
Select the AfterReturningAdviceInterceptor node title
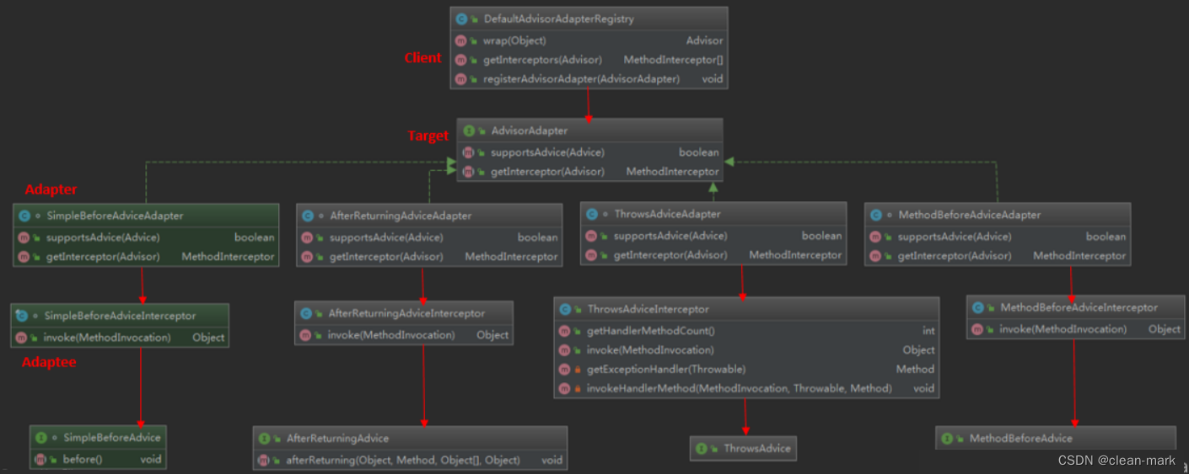406,313
